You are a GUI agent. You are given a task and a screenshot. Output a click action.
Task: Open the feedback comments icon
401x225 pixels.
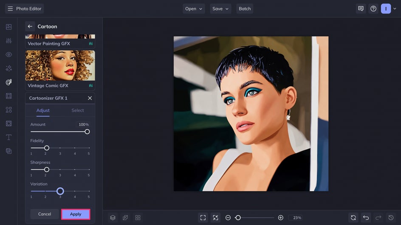(361, 8)
